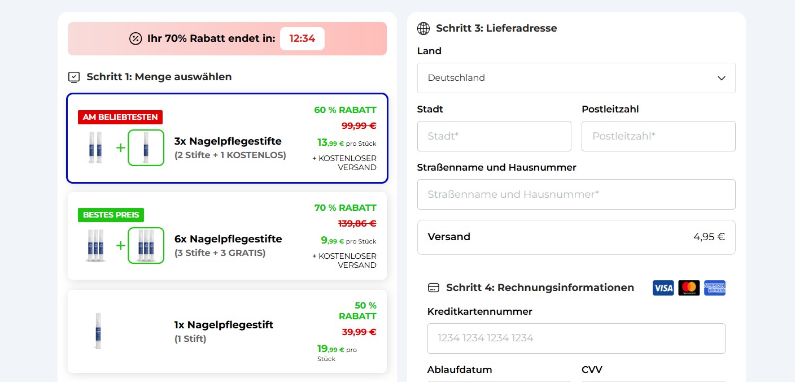This screenshot has width=795, height=382.
Task: Click the Straßenname und Hausnummer field
Action: point(576,194)
